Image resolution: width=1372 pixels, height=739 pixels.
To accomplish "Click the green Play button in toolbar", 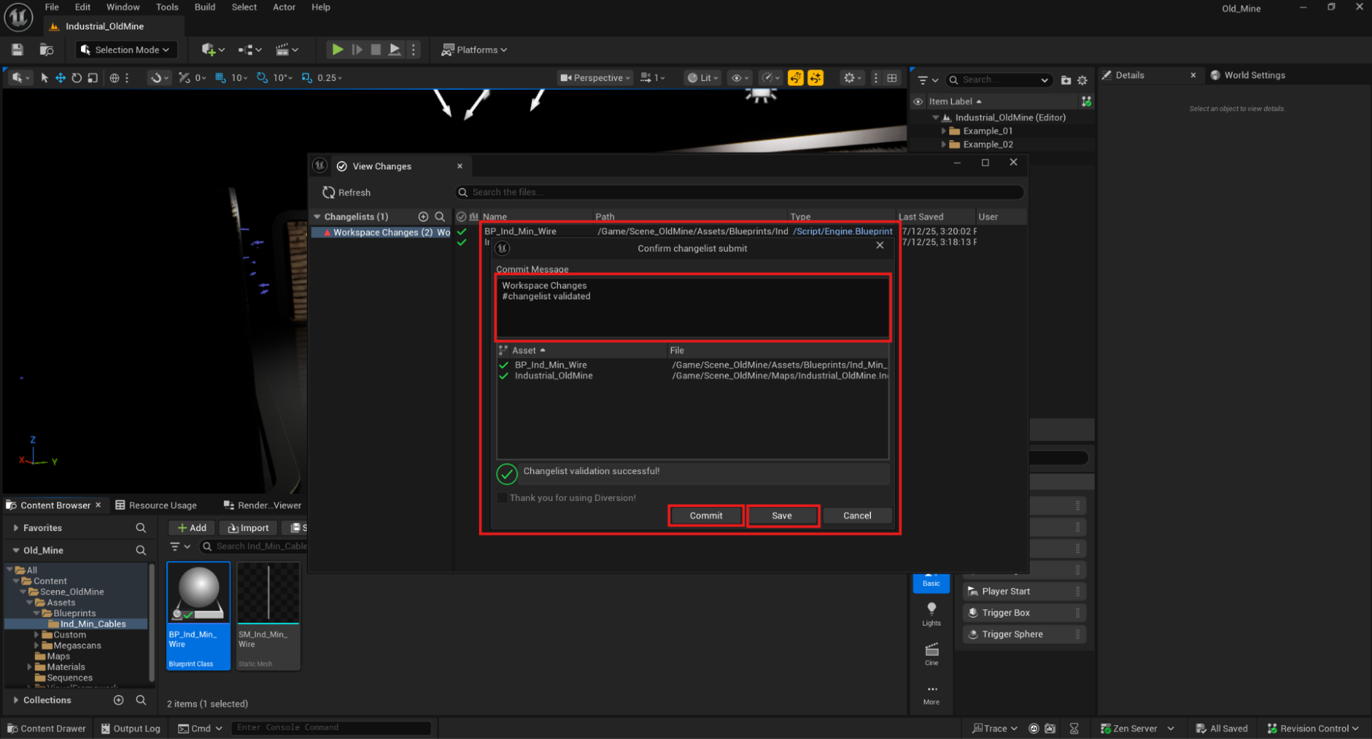I will [337, 49].
